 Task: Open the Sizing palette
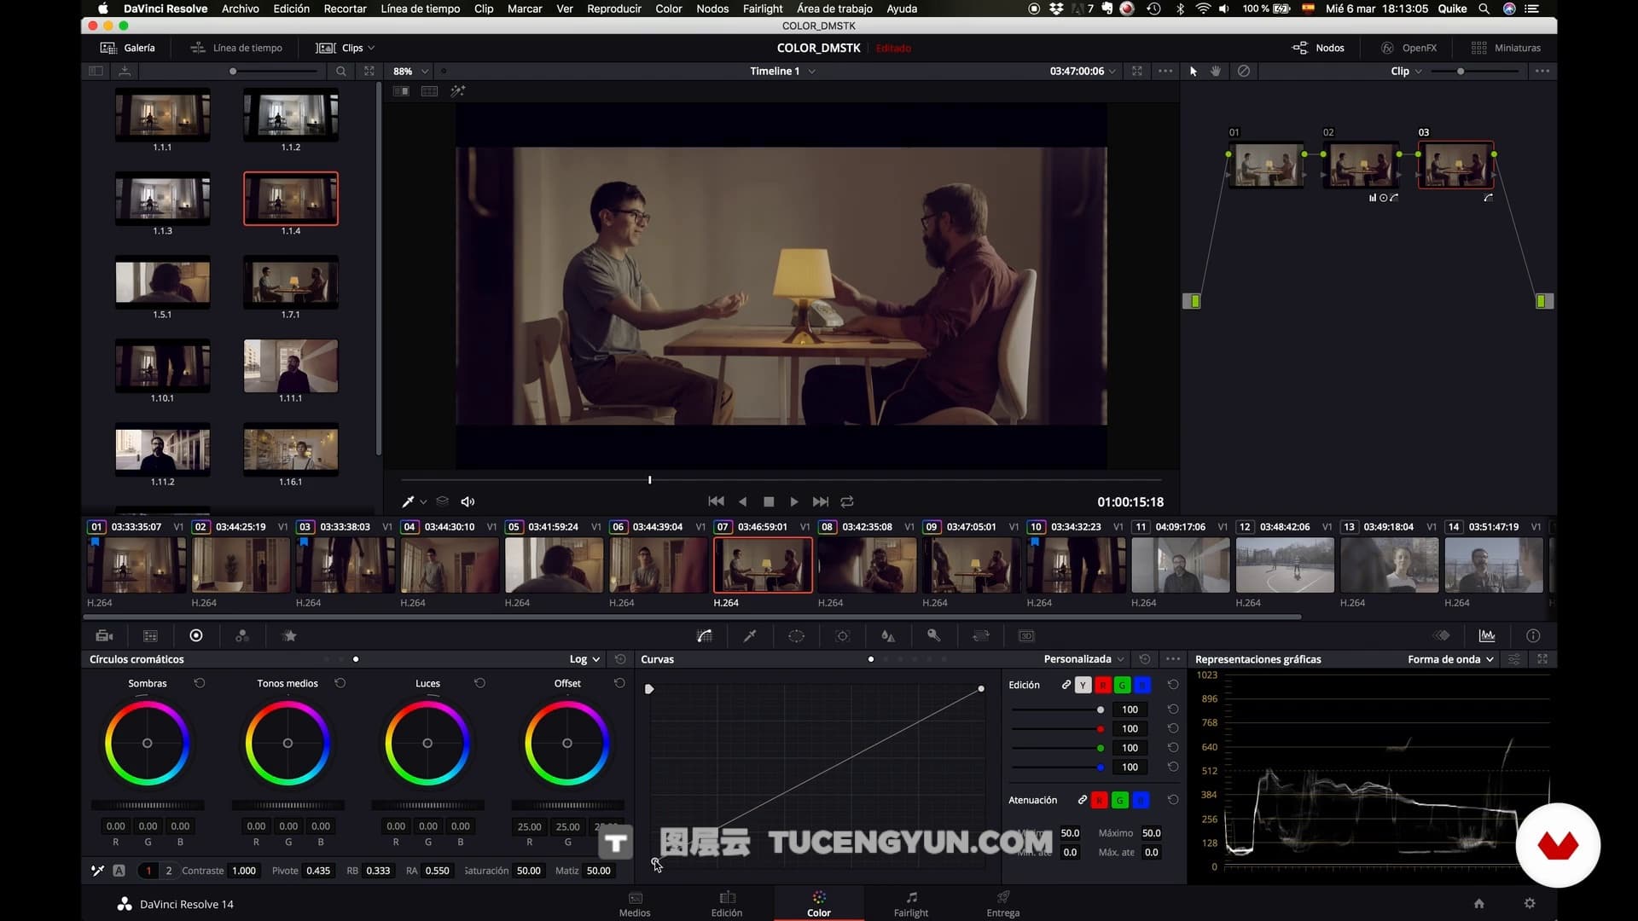(981, 635)
